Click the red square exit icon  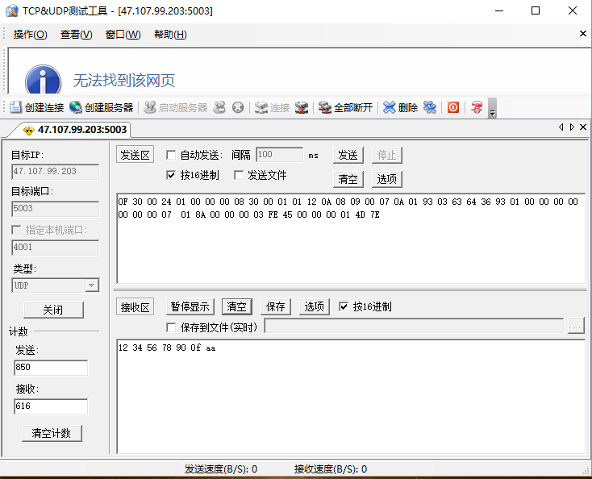tap(453, 107)
